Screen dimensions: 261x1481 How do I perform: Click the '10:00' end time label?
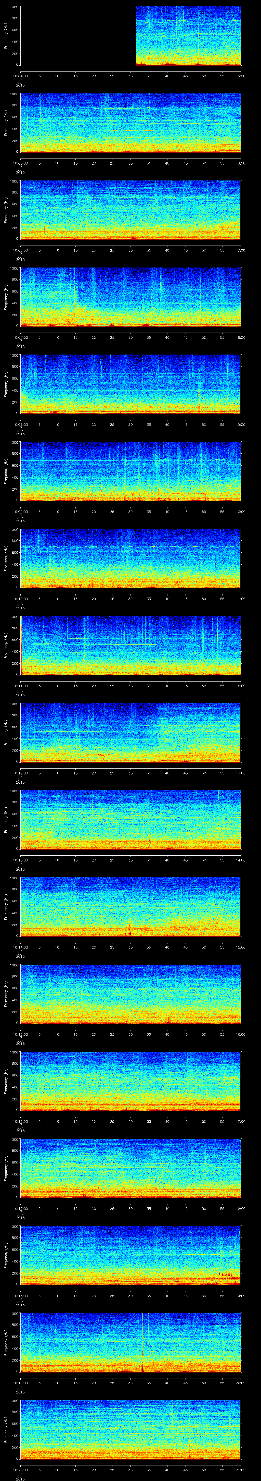click(x=240, y=512)
